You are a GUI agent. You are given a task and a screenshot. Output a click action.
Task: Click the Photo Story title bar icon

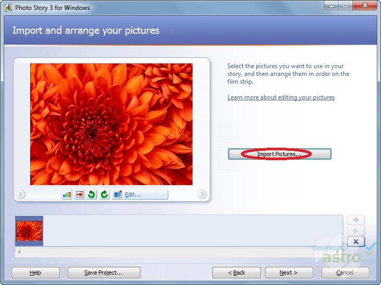click(x=8, y=7)
